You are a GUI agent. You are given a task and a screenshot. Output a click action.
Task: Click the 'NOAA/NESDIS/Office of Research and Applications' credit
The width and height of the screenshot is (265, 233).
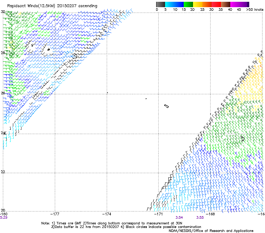(211, 231)
